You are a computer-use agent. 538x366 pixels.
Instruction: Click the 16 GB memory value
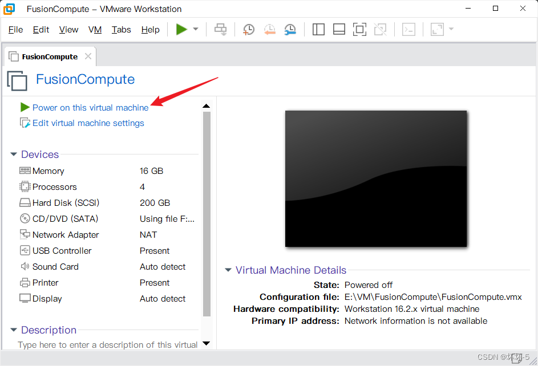pyautogui.click(x=151, y=171)
